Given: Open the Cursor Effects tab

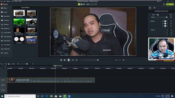Looking at the screenshot, I should coord(6,33).
